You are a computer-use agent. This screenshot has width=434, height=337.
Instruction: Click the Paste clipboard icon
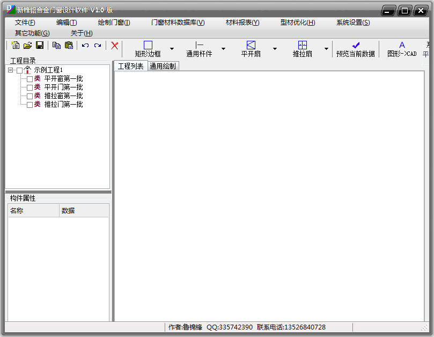[x=69, y=45]
